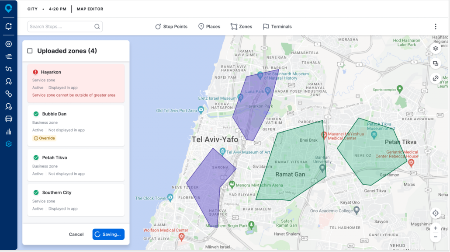Switch to the Places tab
The height and width of the screenshot is (252, 450).
click(x=209, y=26)
